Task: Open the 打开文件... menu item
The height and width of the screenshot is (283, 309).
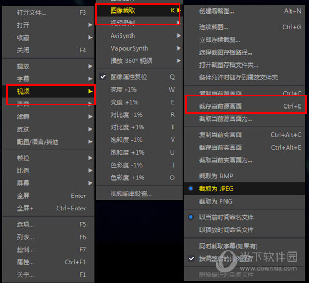Action: point(48,12)
